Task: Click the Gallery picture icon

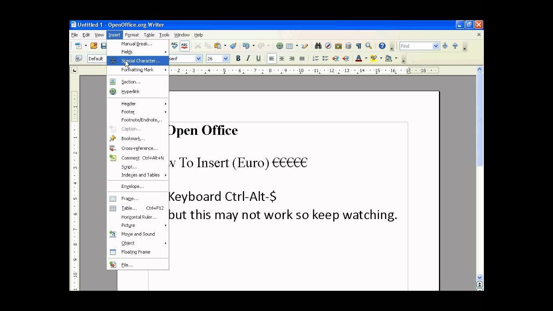Action: tap(338, 46)
